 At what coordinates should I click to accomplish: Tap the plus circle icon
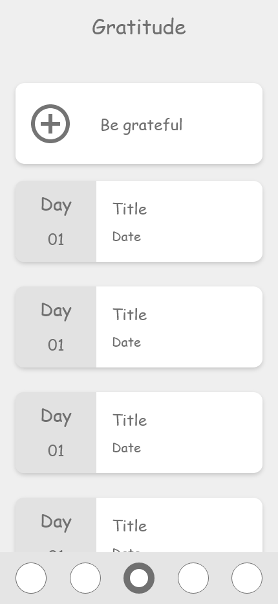50,124
